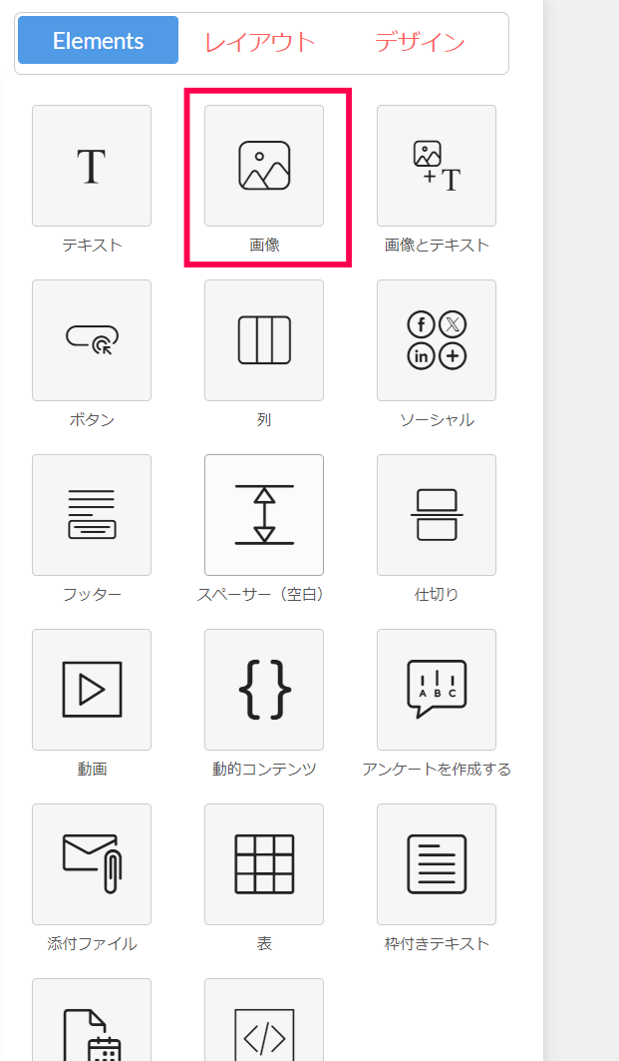This screenshot has width=619, height=1061.
Task: Click the アンケートを作成する element
Action: pyautogui.click(x=437, y=690)
